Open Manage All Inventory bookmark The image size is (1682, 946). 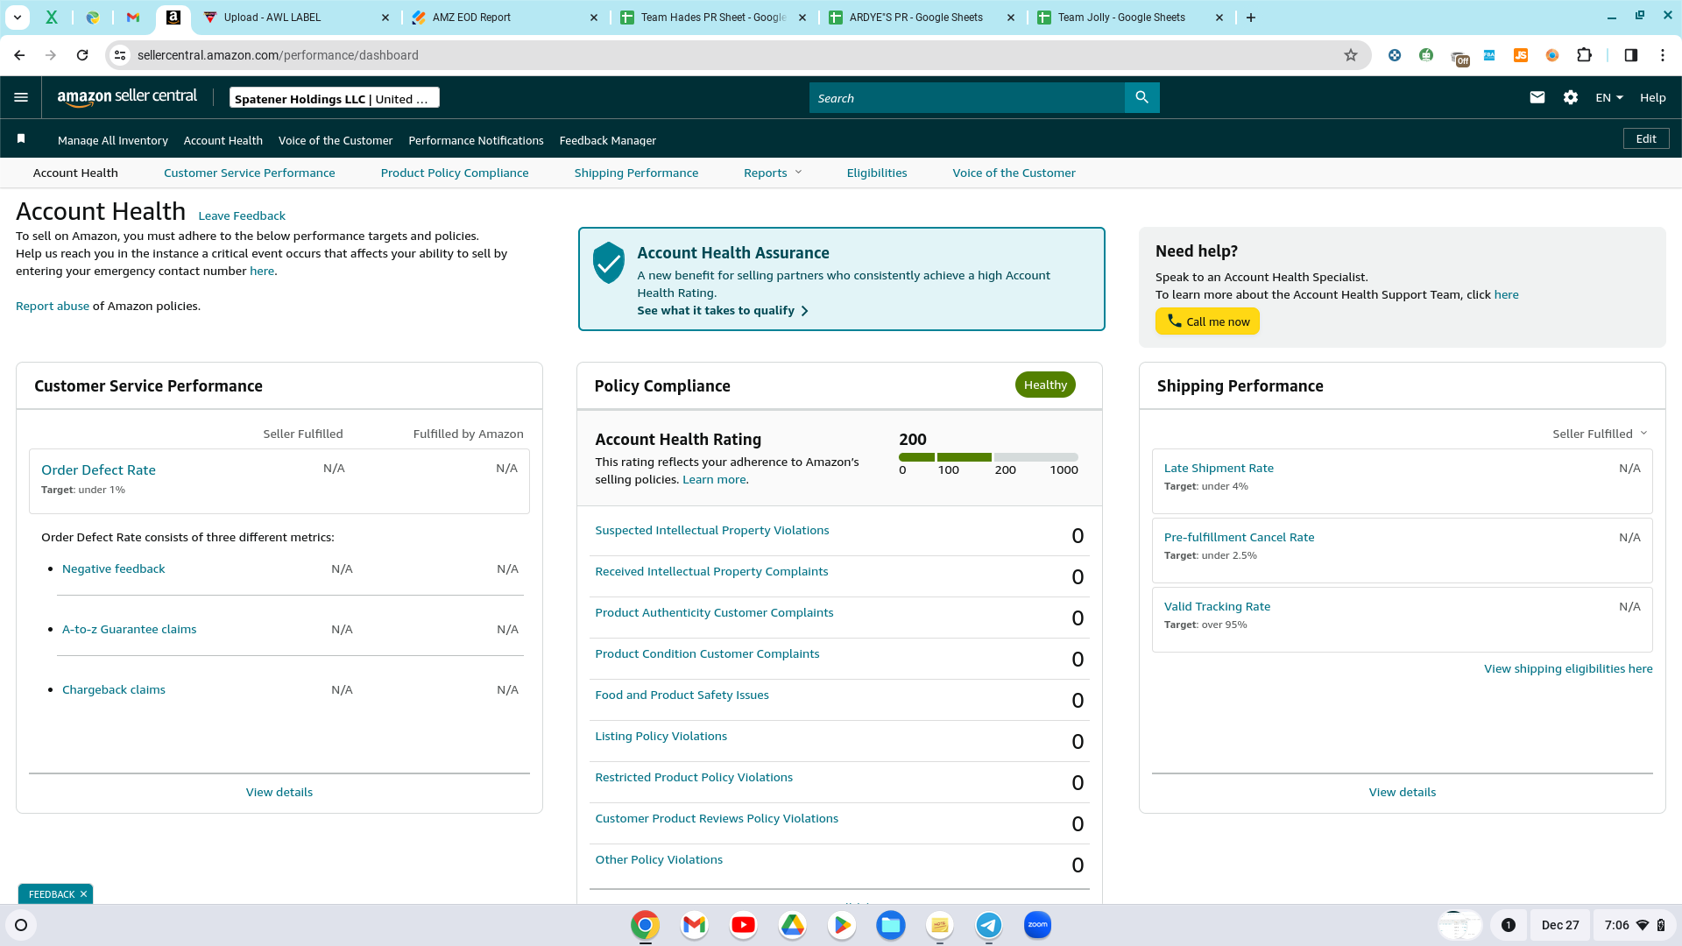point(113,140)
